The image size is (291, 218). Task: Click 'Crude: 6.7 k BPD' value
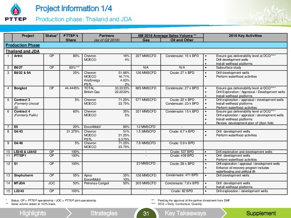click(x=182, y=132)
